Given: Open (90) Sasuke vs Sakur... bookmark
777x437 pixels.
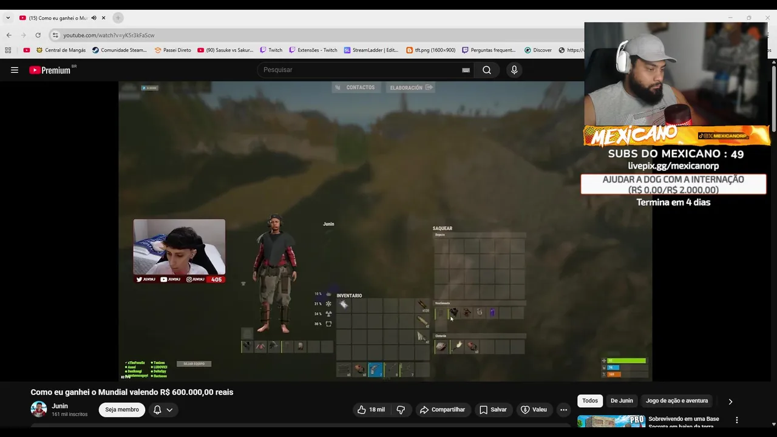Looking at the screenshot, I should (225, 50).
